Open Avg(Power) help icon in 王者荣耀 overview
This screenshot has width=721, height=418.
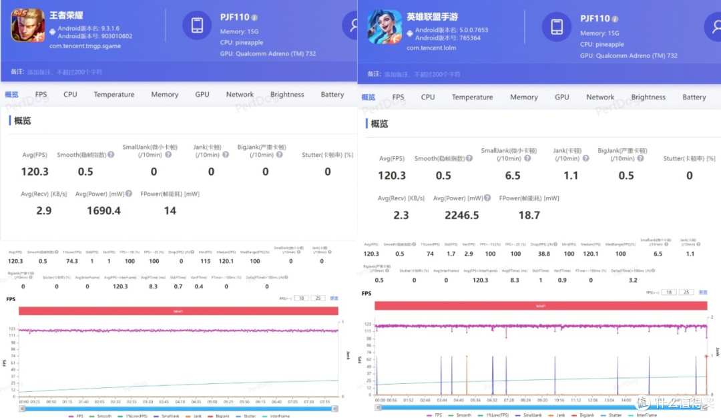129,194
